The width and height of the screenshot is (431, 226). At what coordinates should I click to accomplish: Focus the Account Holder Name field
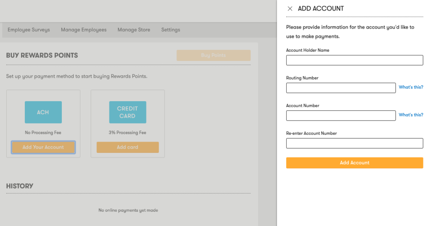click(x=354, y=60)
